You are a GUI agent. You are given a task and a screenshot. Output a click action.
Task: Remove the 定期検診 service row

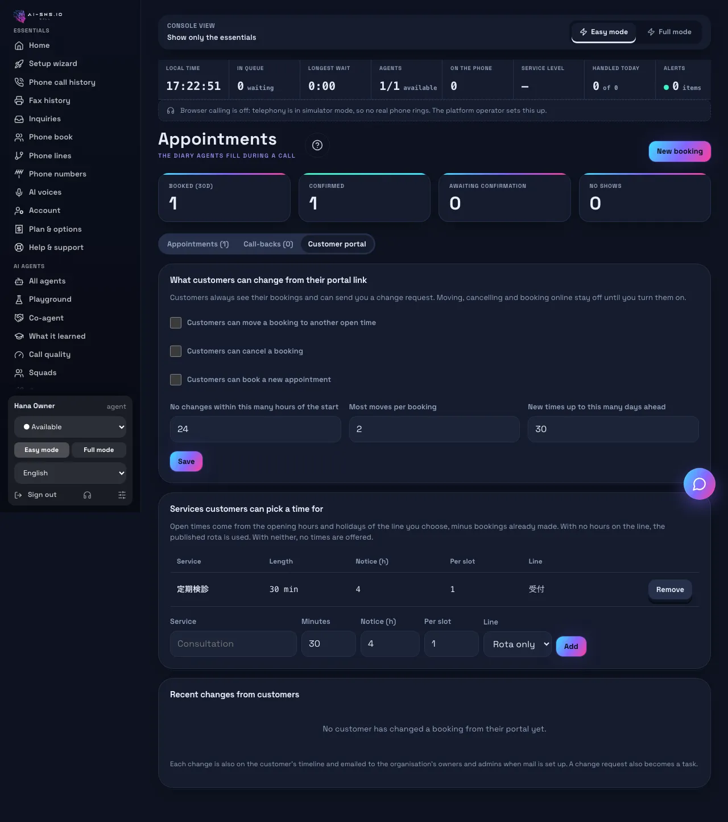pyautogui.click(x=670, y=590)
